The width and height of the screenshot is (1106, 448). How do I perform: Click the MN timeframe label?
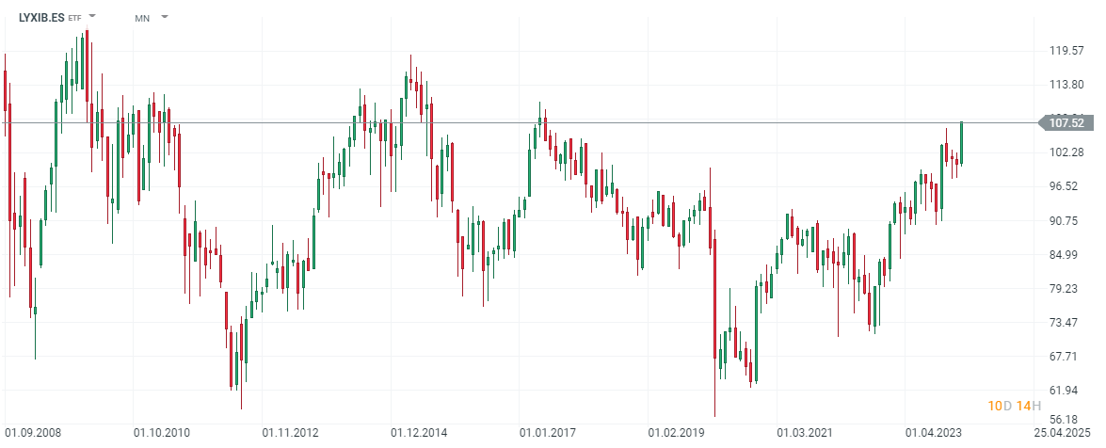(x=142, y=18)
